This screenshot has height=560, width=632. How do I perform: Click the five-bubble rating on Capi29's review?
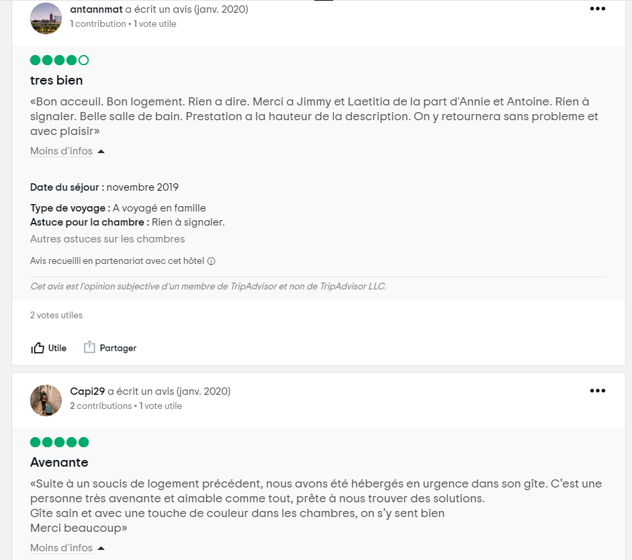click(59, 442)
